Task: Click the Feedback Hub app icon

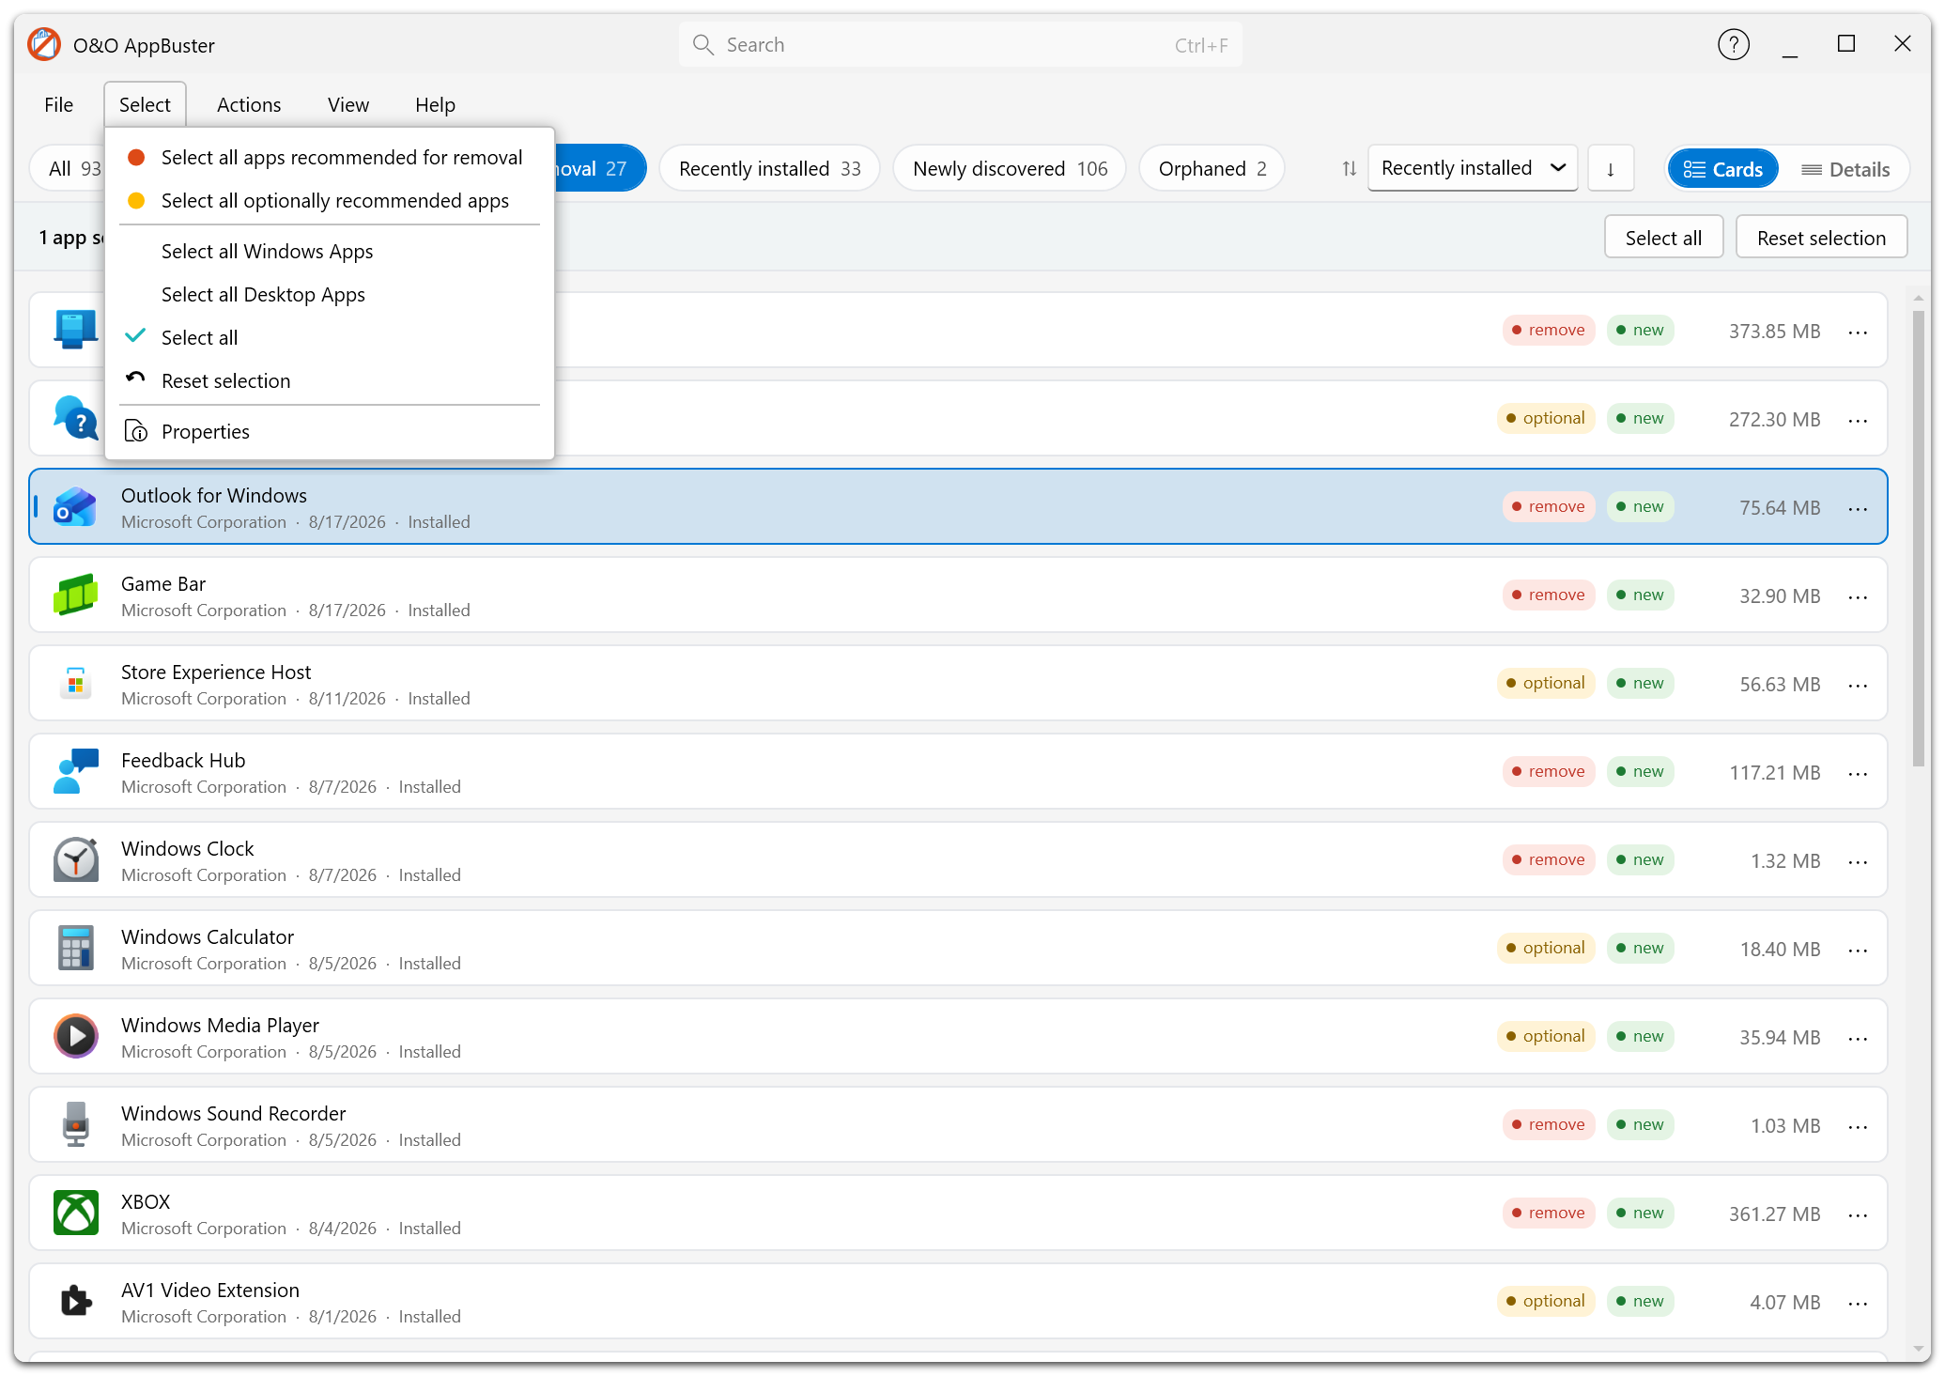Action: [x=75, y=772]
